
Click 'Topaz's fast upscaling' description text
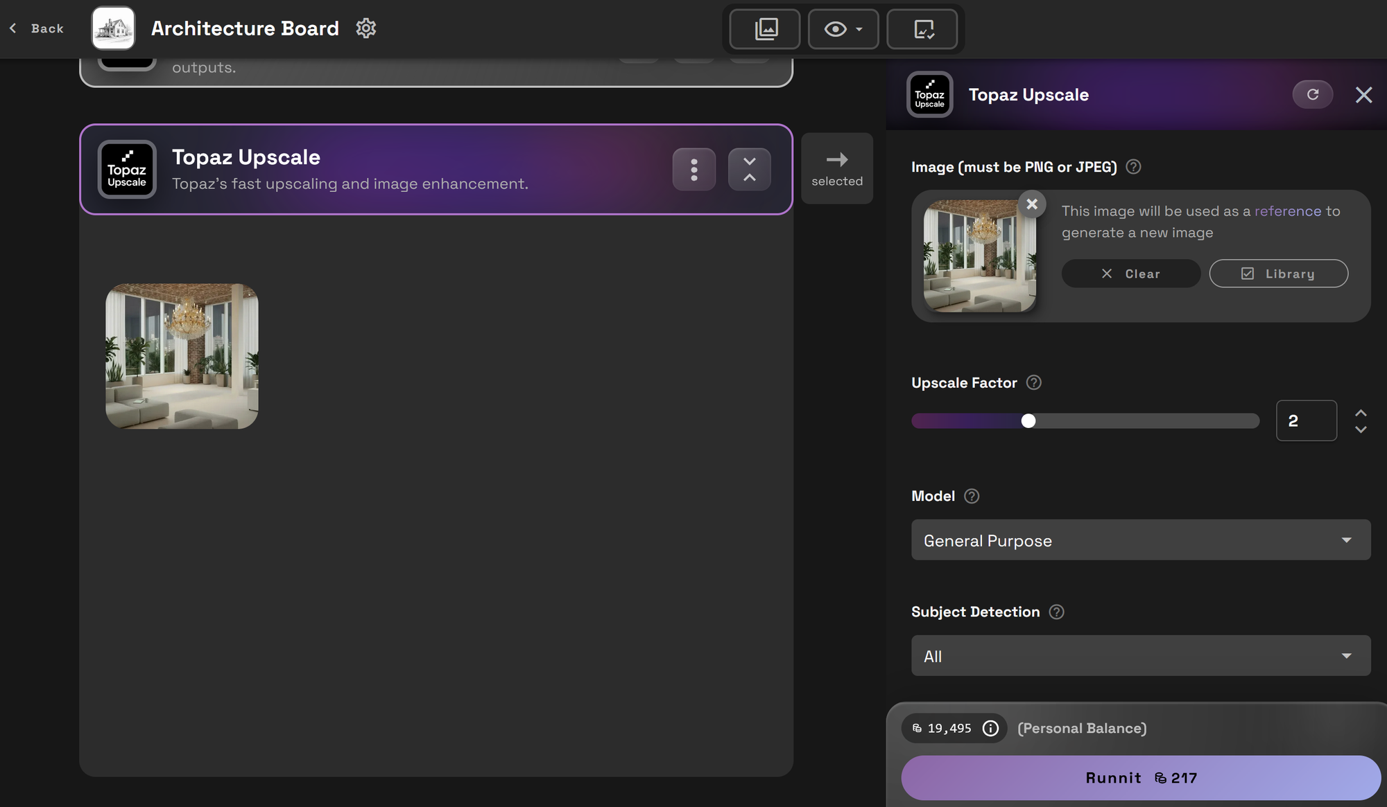tap(350, 184)
